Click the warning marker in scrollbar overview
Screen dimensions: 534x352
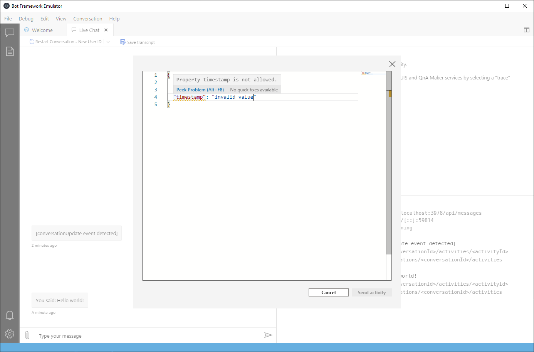click(x=390, y=93)
